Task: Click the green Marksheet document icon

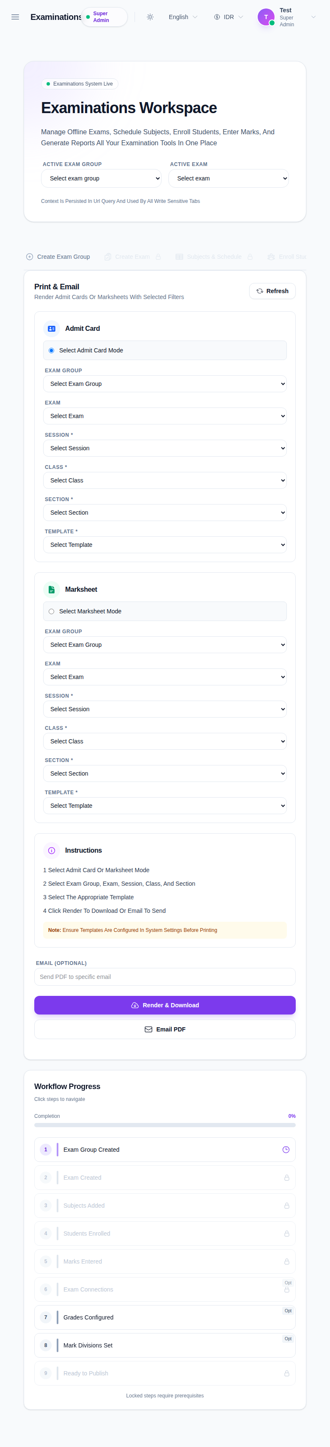Action: coord(52,589)
